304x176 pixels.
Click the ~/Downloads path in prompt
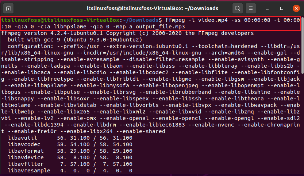(141, 20)
